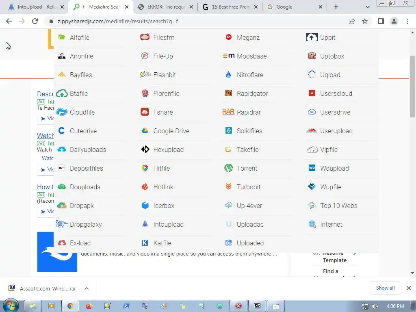
Task: Click the page vertical scrollbar
Action: [412, 86]
